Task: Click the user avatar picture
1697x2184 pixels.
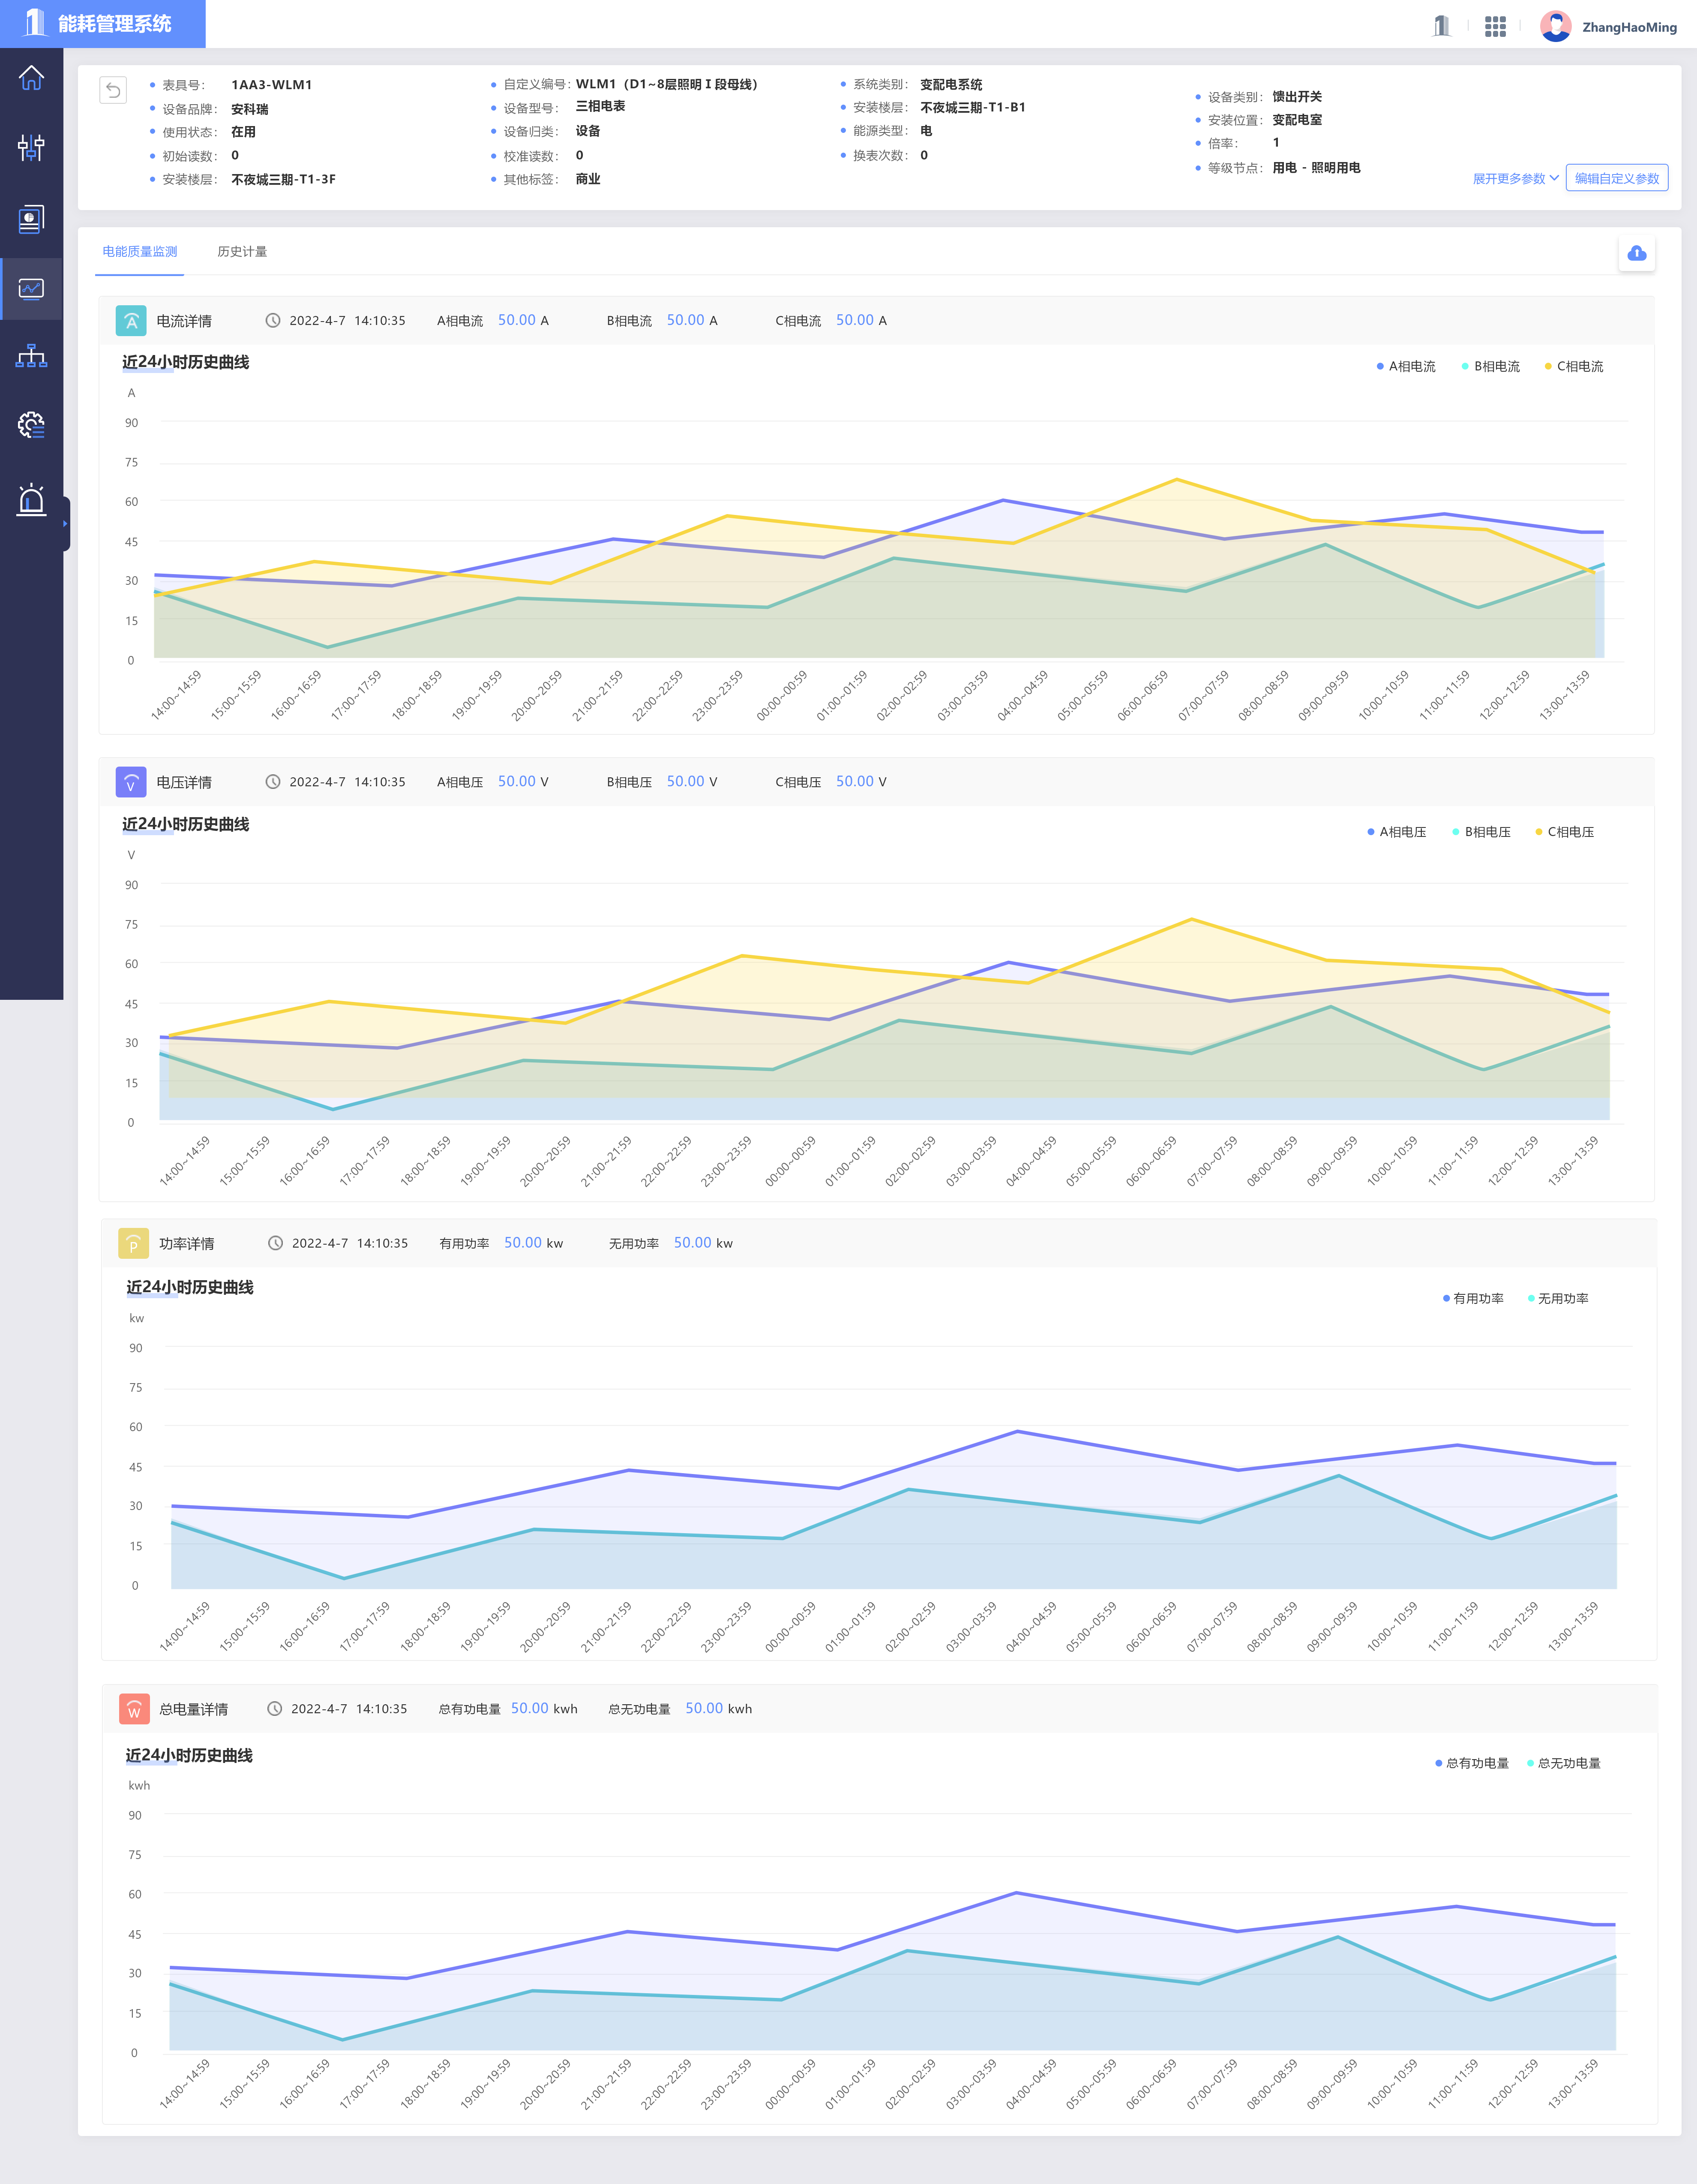Action: coord(1555,26)
